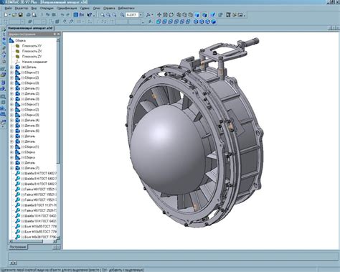This screenshot has height=272, width=340.
Task: Print the document via the printer icon
Action: 28,15
